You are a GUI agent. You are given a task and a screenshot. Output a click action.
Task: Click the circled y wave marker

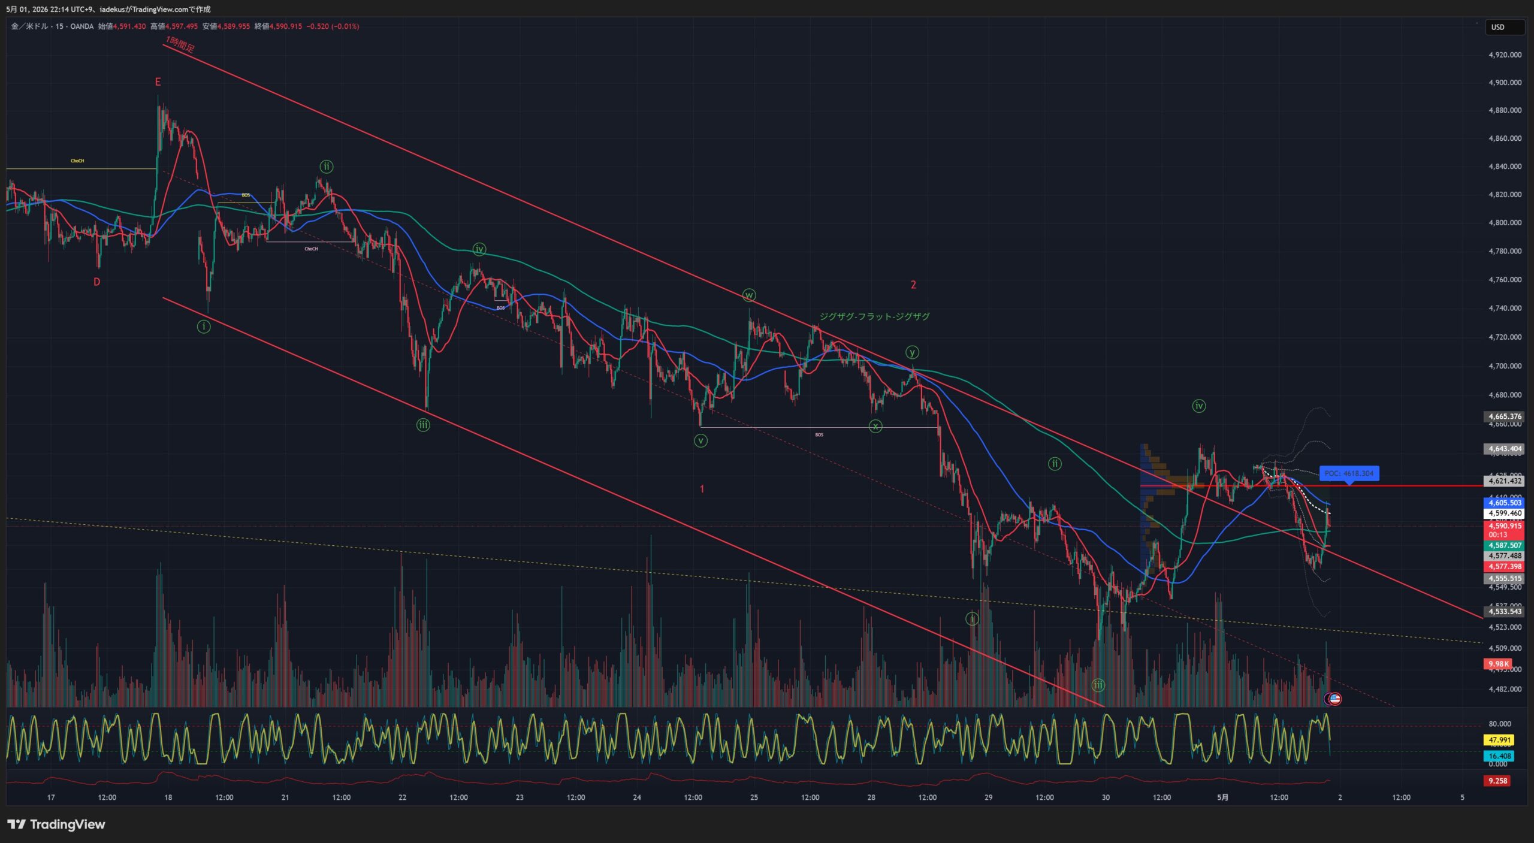[x=912, y=352]
